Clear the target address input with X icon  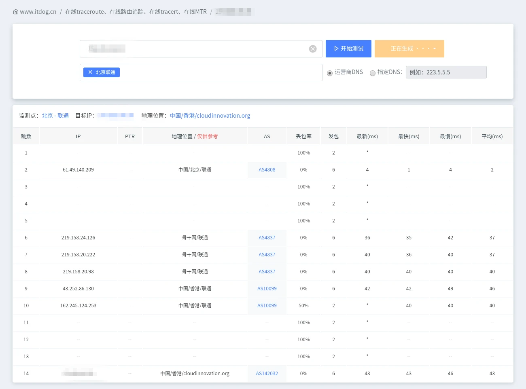313,49
